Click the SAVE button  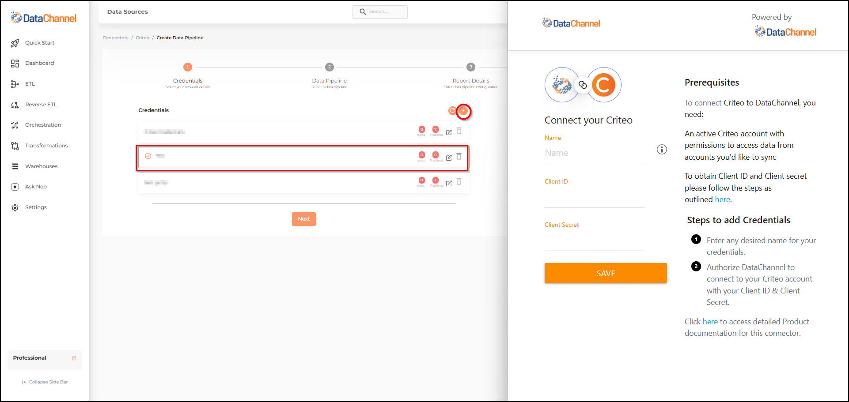[606, 273]
